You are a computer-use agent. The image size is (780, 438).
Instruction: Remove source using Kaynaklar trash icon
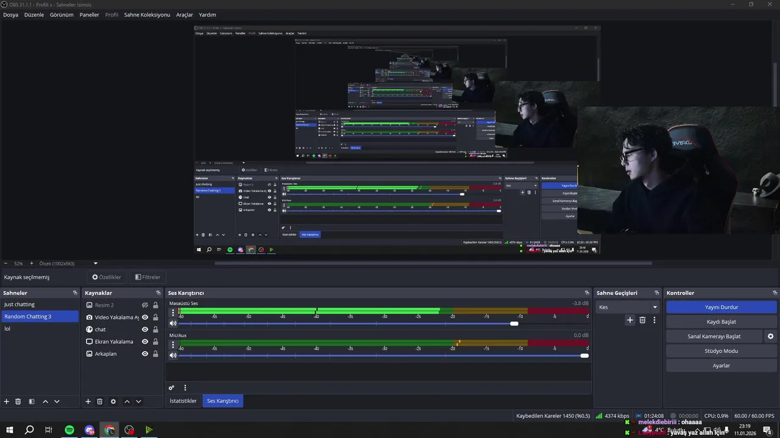click(x=100, y=401)
